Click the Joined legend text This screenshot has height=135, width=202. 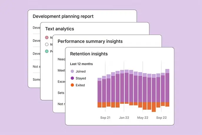81,71
